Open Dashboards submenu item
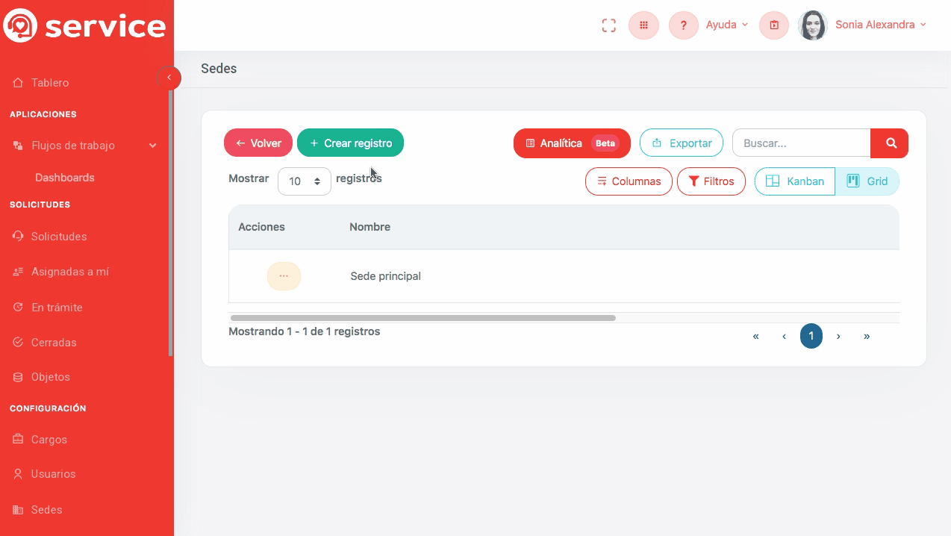The image size is (951, 536). 65,178
